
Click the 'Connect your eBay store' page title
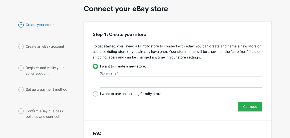(x=126, y=9)
